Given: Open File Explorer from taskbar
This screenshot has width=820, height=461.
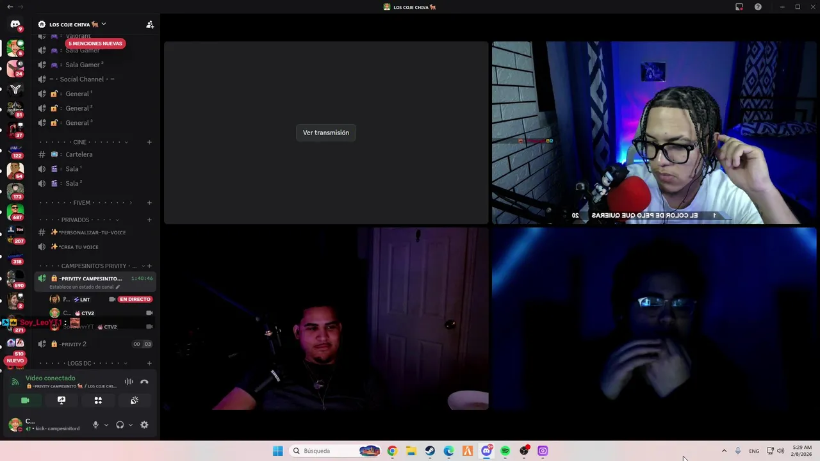Looking at the screenshot, I should click(411, 451).
